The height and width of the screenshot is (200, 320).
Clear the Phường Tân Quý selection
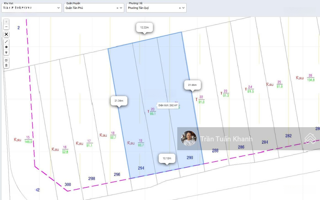[180, 8]
